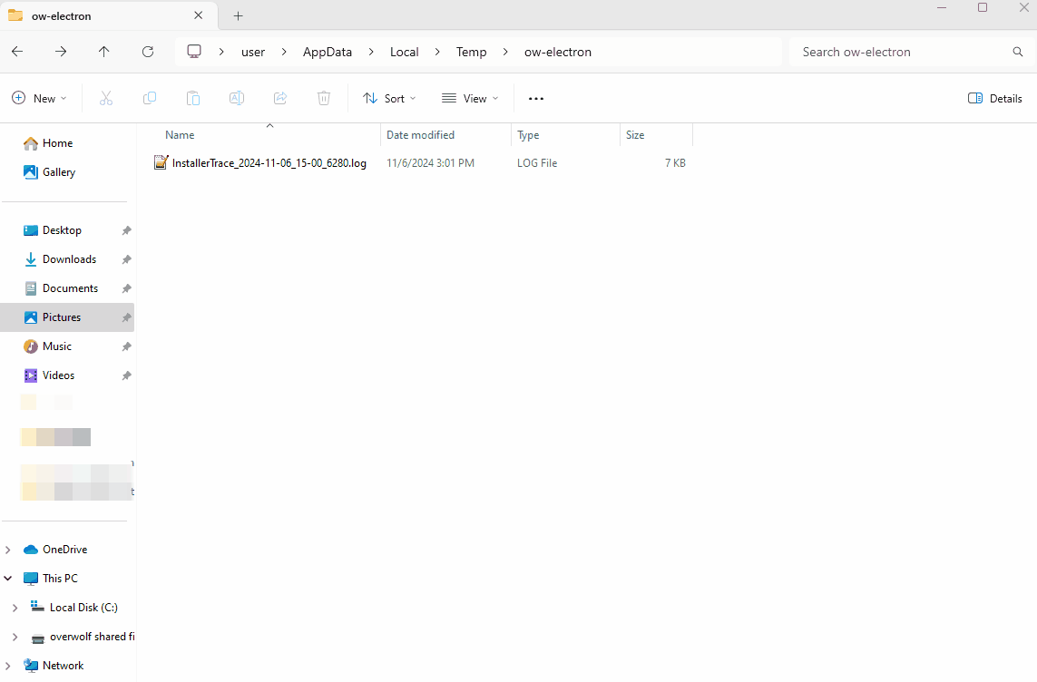1037x682 pixels.
Task: Open the New dropdown menu
Action: pyautogui.click(x=40, y=99)
